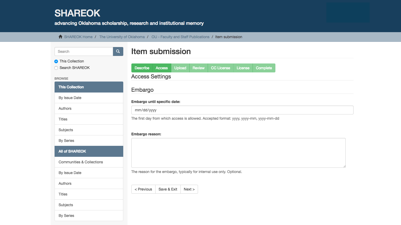Go to the Review step tab
This screenshot has width=401, height=225.
pos(198,68)
